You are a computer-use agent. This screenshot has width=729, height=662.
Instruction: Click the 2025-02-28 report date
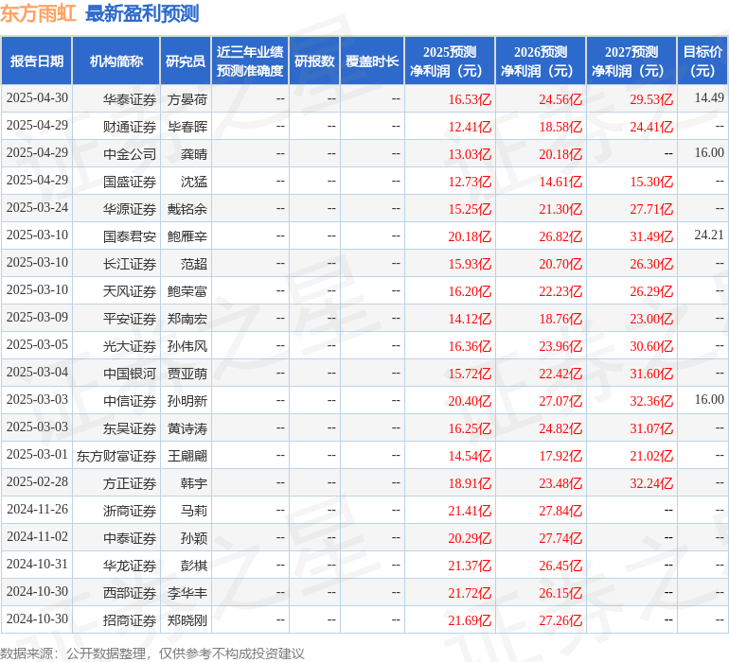pos(37,481)
